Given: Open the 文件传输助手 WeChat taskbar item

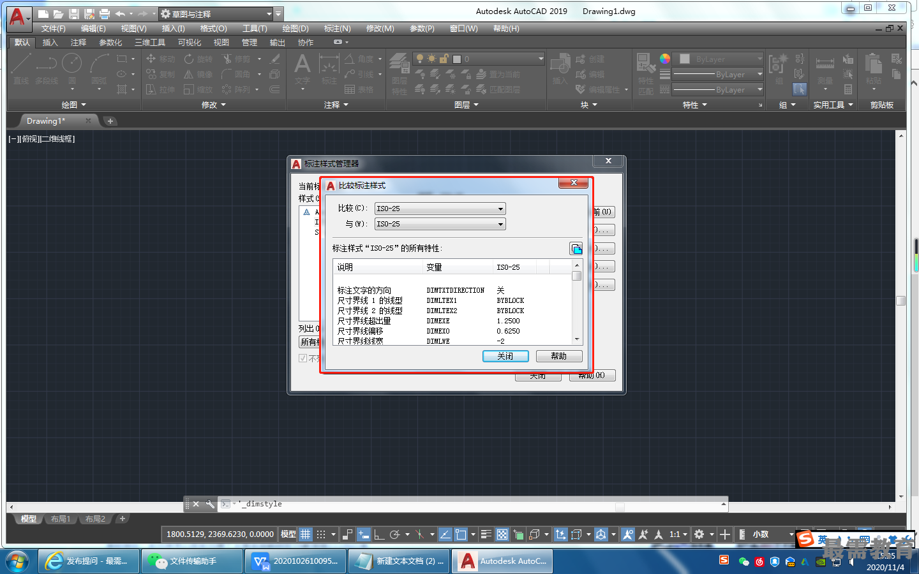Looking at the screenshot, I should 192,561.
